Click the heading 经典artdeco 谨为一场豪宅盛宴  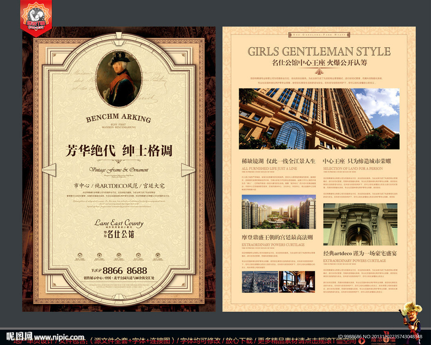[360, 254]
